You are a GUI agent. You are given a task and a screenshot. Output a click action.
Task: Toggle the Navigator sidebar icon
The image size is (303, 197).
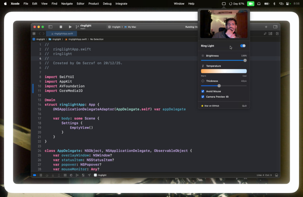pyautogui.click(x=50, y=27)
